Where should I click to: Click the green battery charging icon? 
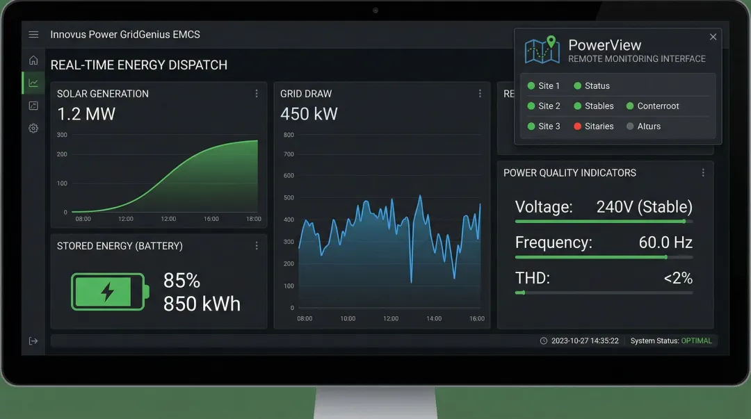(x=109, y=292)
